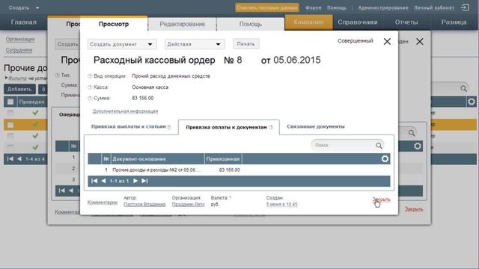Screen dimensions: 479x269
Task: Select 'Привязка оплаты к документам' tab
Action: tap(226, 127)
